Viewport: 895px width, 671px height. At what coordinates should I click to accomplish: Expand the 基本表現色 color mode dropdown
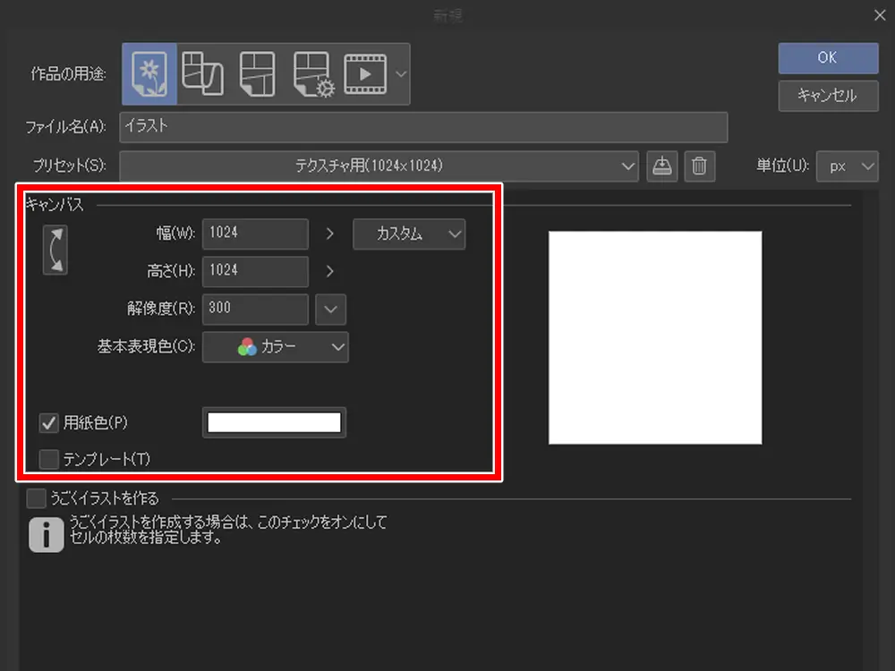276,347
